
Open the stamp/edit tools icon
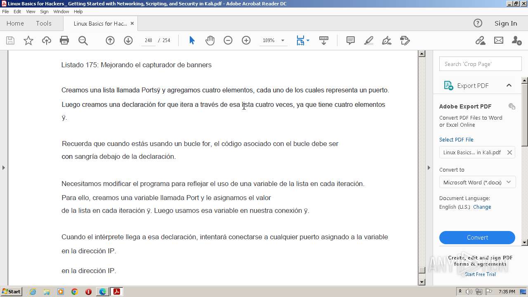coord(405,40)
